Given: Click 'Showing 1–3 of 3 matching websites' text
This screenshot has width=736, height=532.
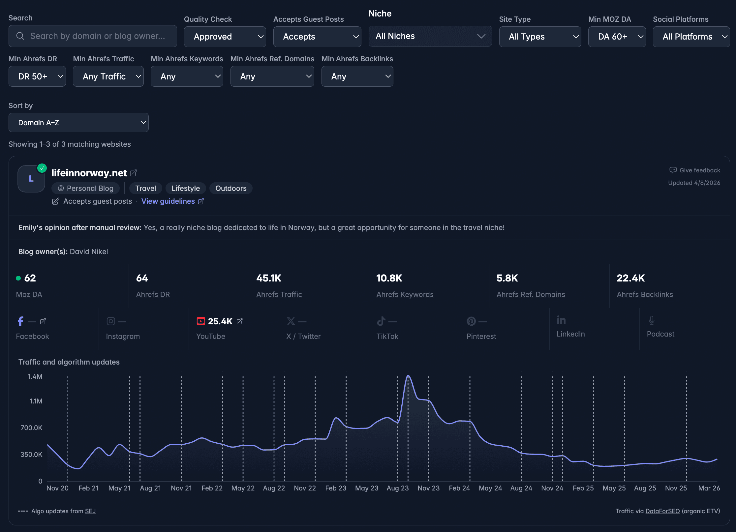Looking at the screenshot, I should [x=70, y=144].
